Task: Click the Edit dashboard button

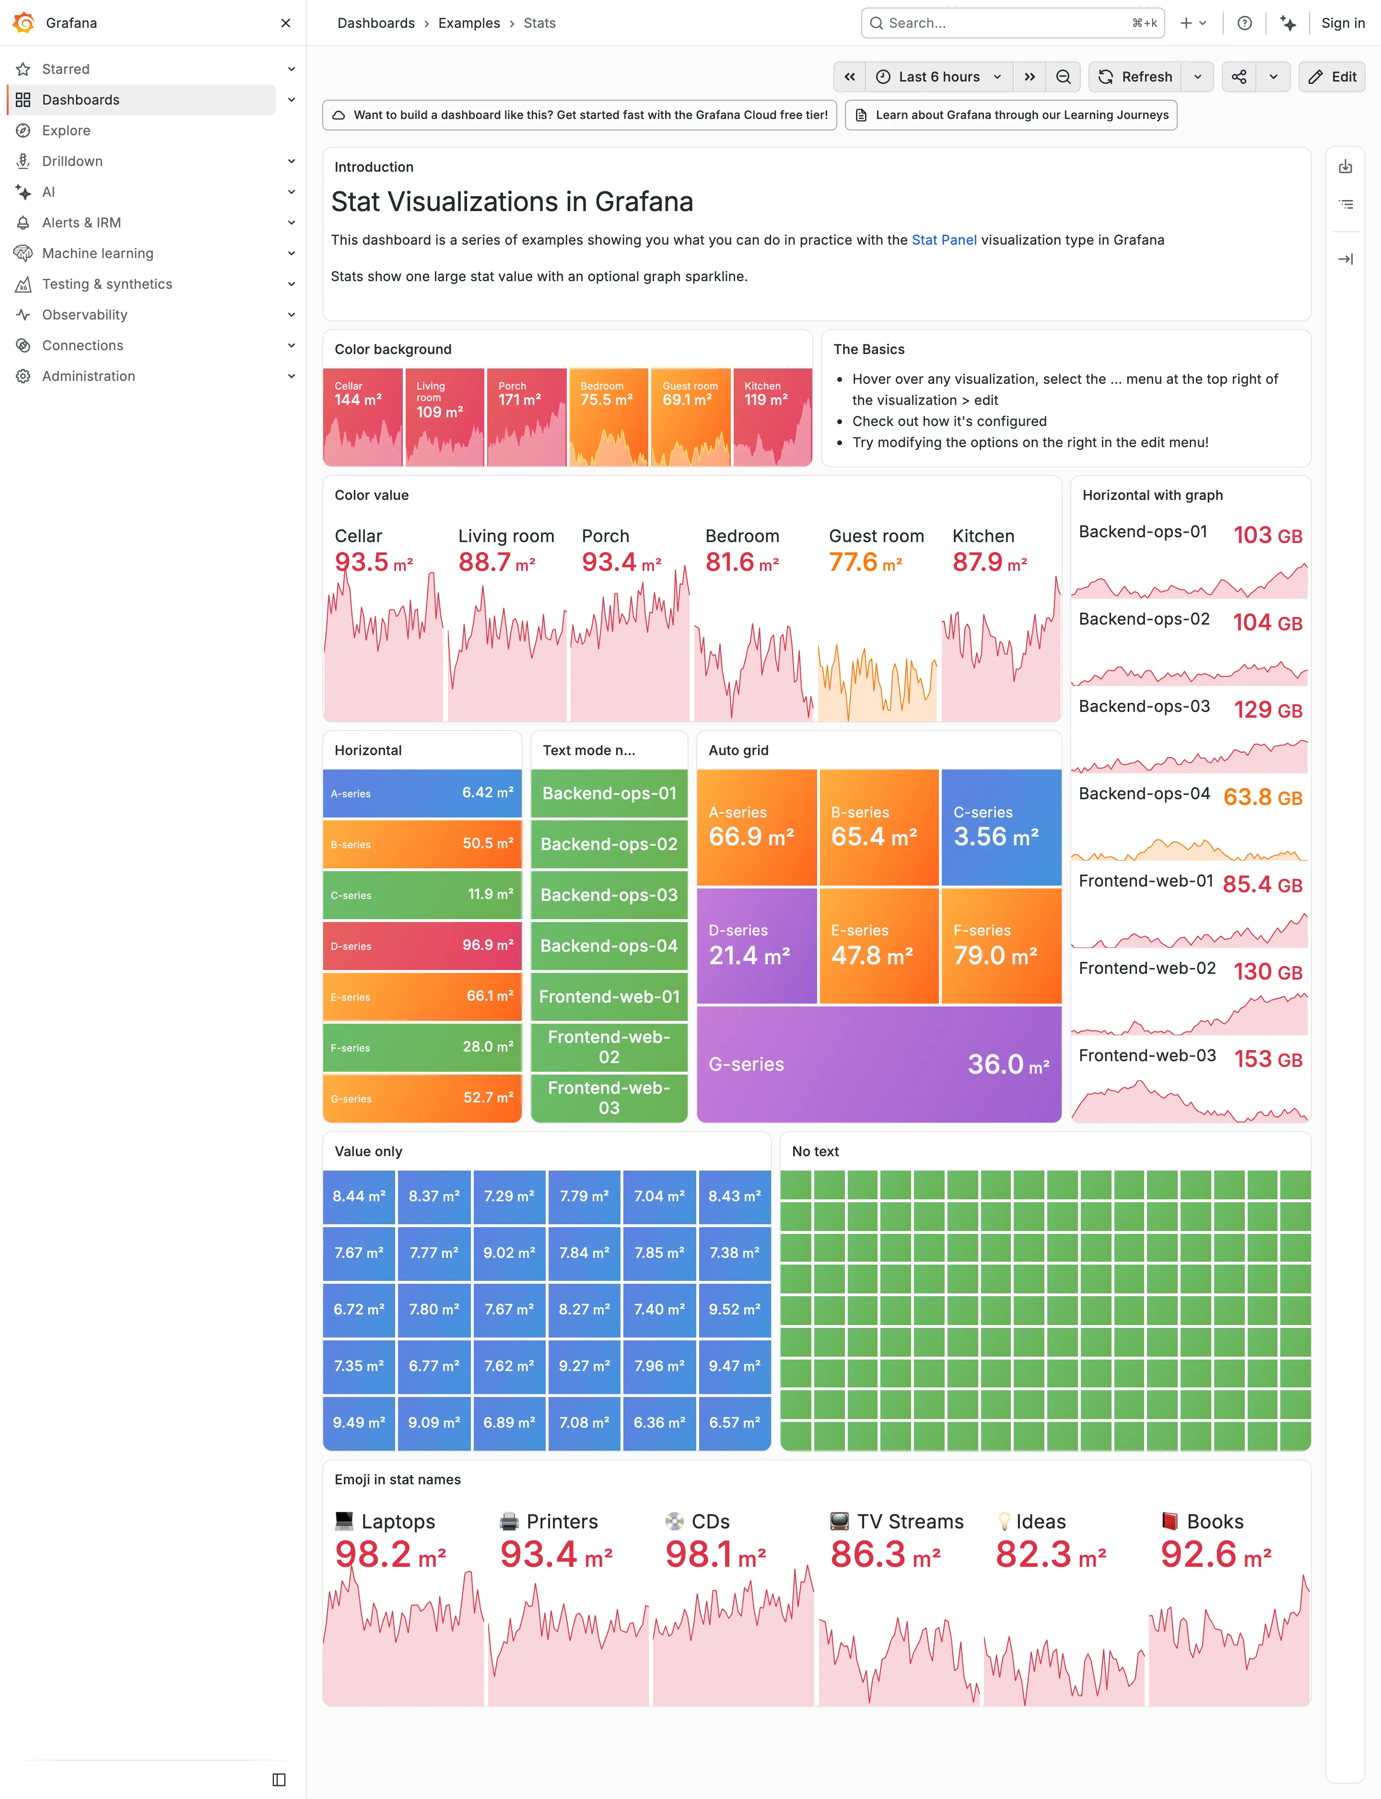Action: 1332,76
